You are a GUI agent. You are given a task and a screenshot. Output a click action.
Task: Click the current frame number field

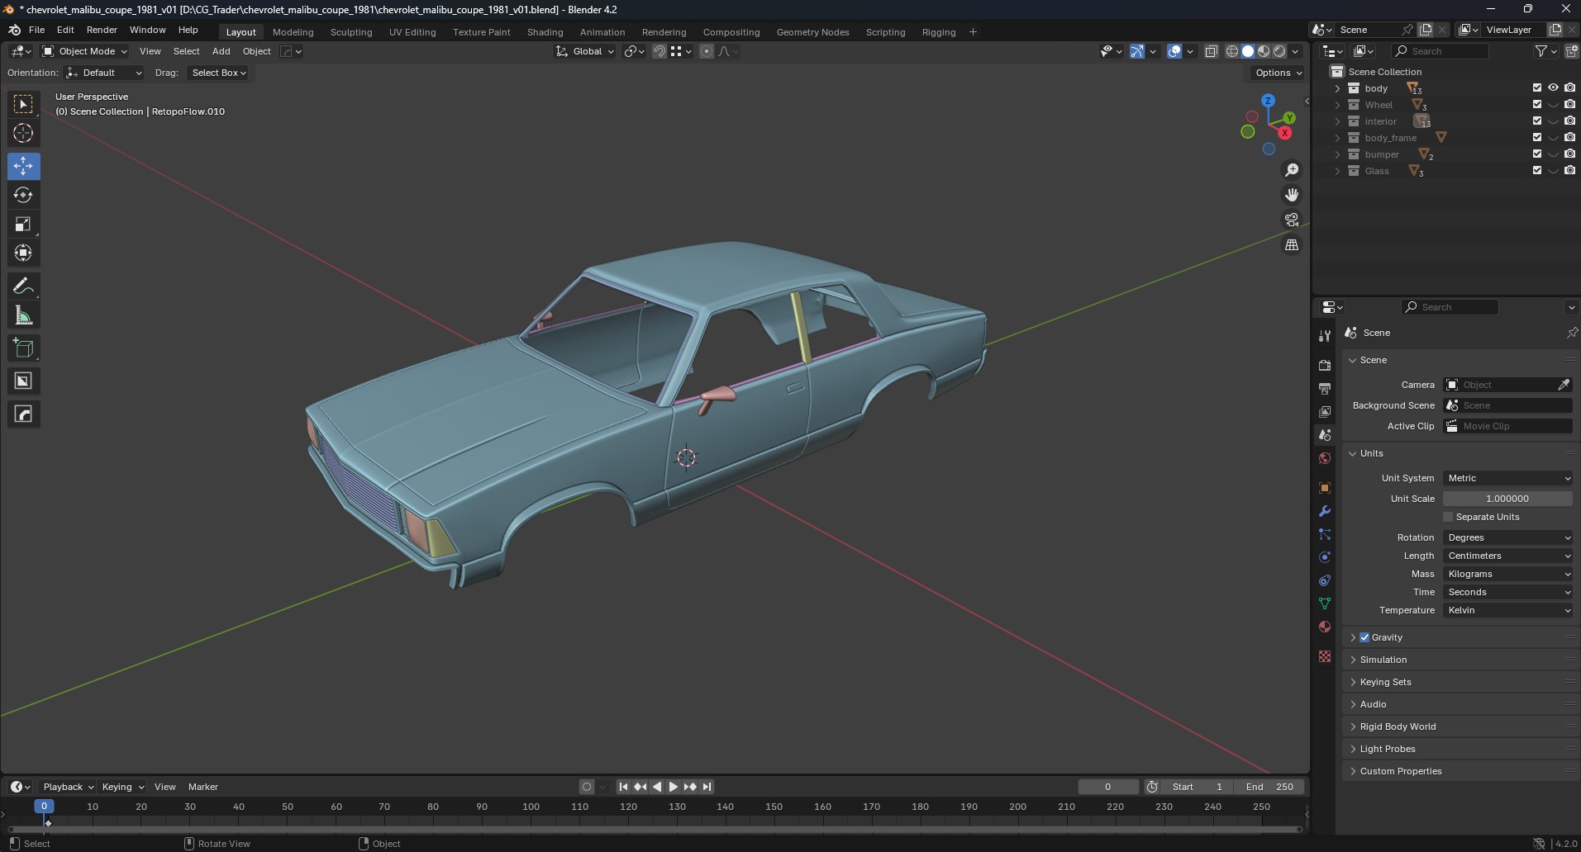coord(1107,787)
